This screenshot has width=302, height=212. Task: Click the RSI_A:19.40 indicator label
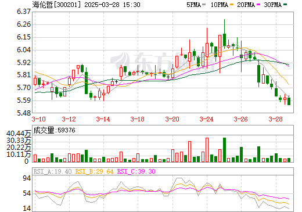click(52, 171)
